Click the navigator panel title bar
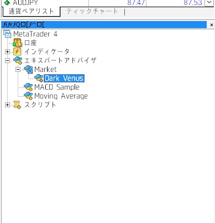 tap(104, 25)
